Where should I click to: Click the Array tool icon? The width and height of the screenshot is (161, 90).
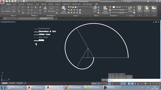(35, 13)
